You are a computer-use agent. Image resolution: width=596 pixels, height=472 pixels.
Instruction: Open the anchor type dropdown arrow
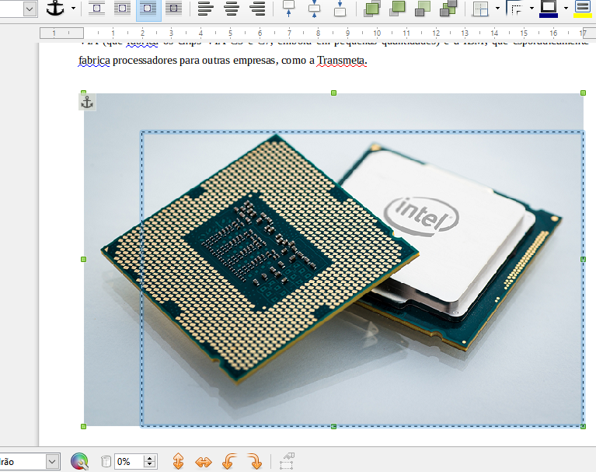pyautogui.click(x=73, y=8)
